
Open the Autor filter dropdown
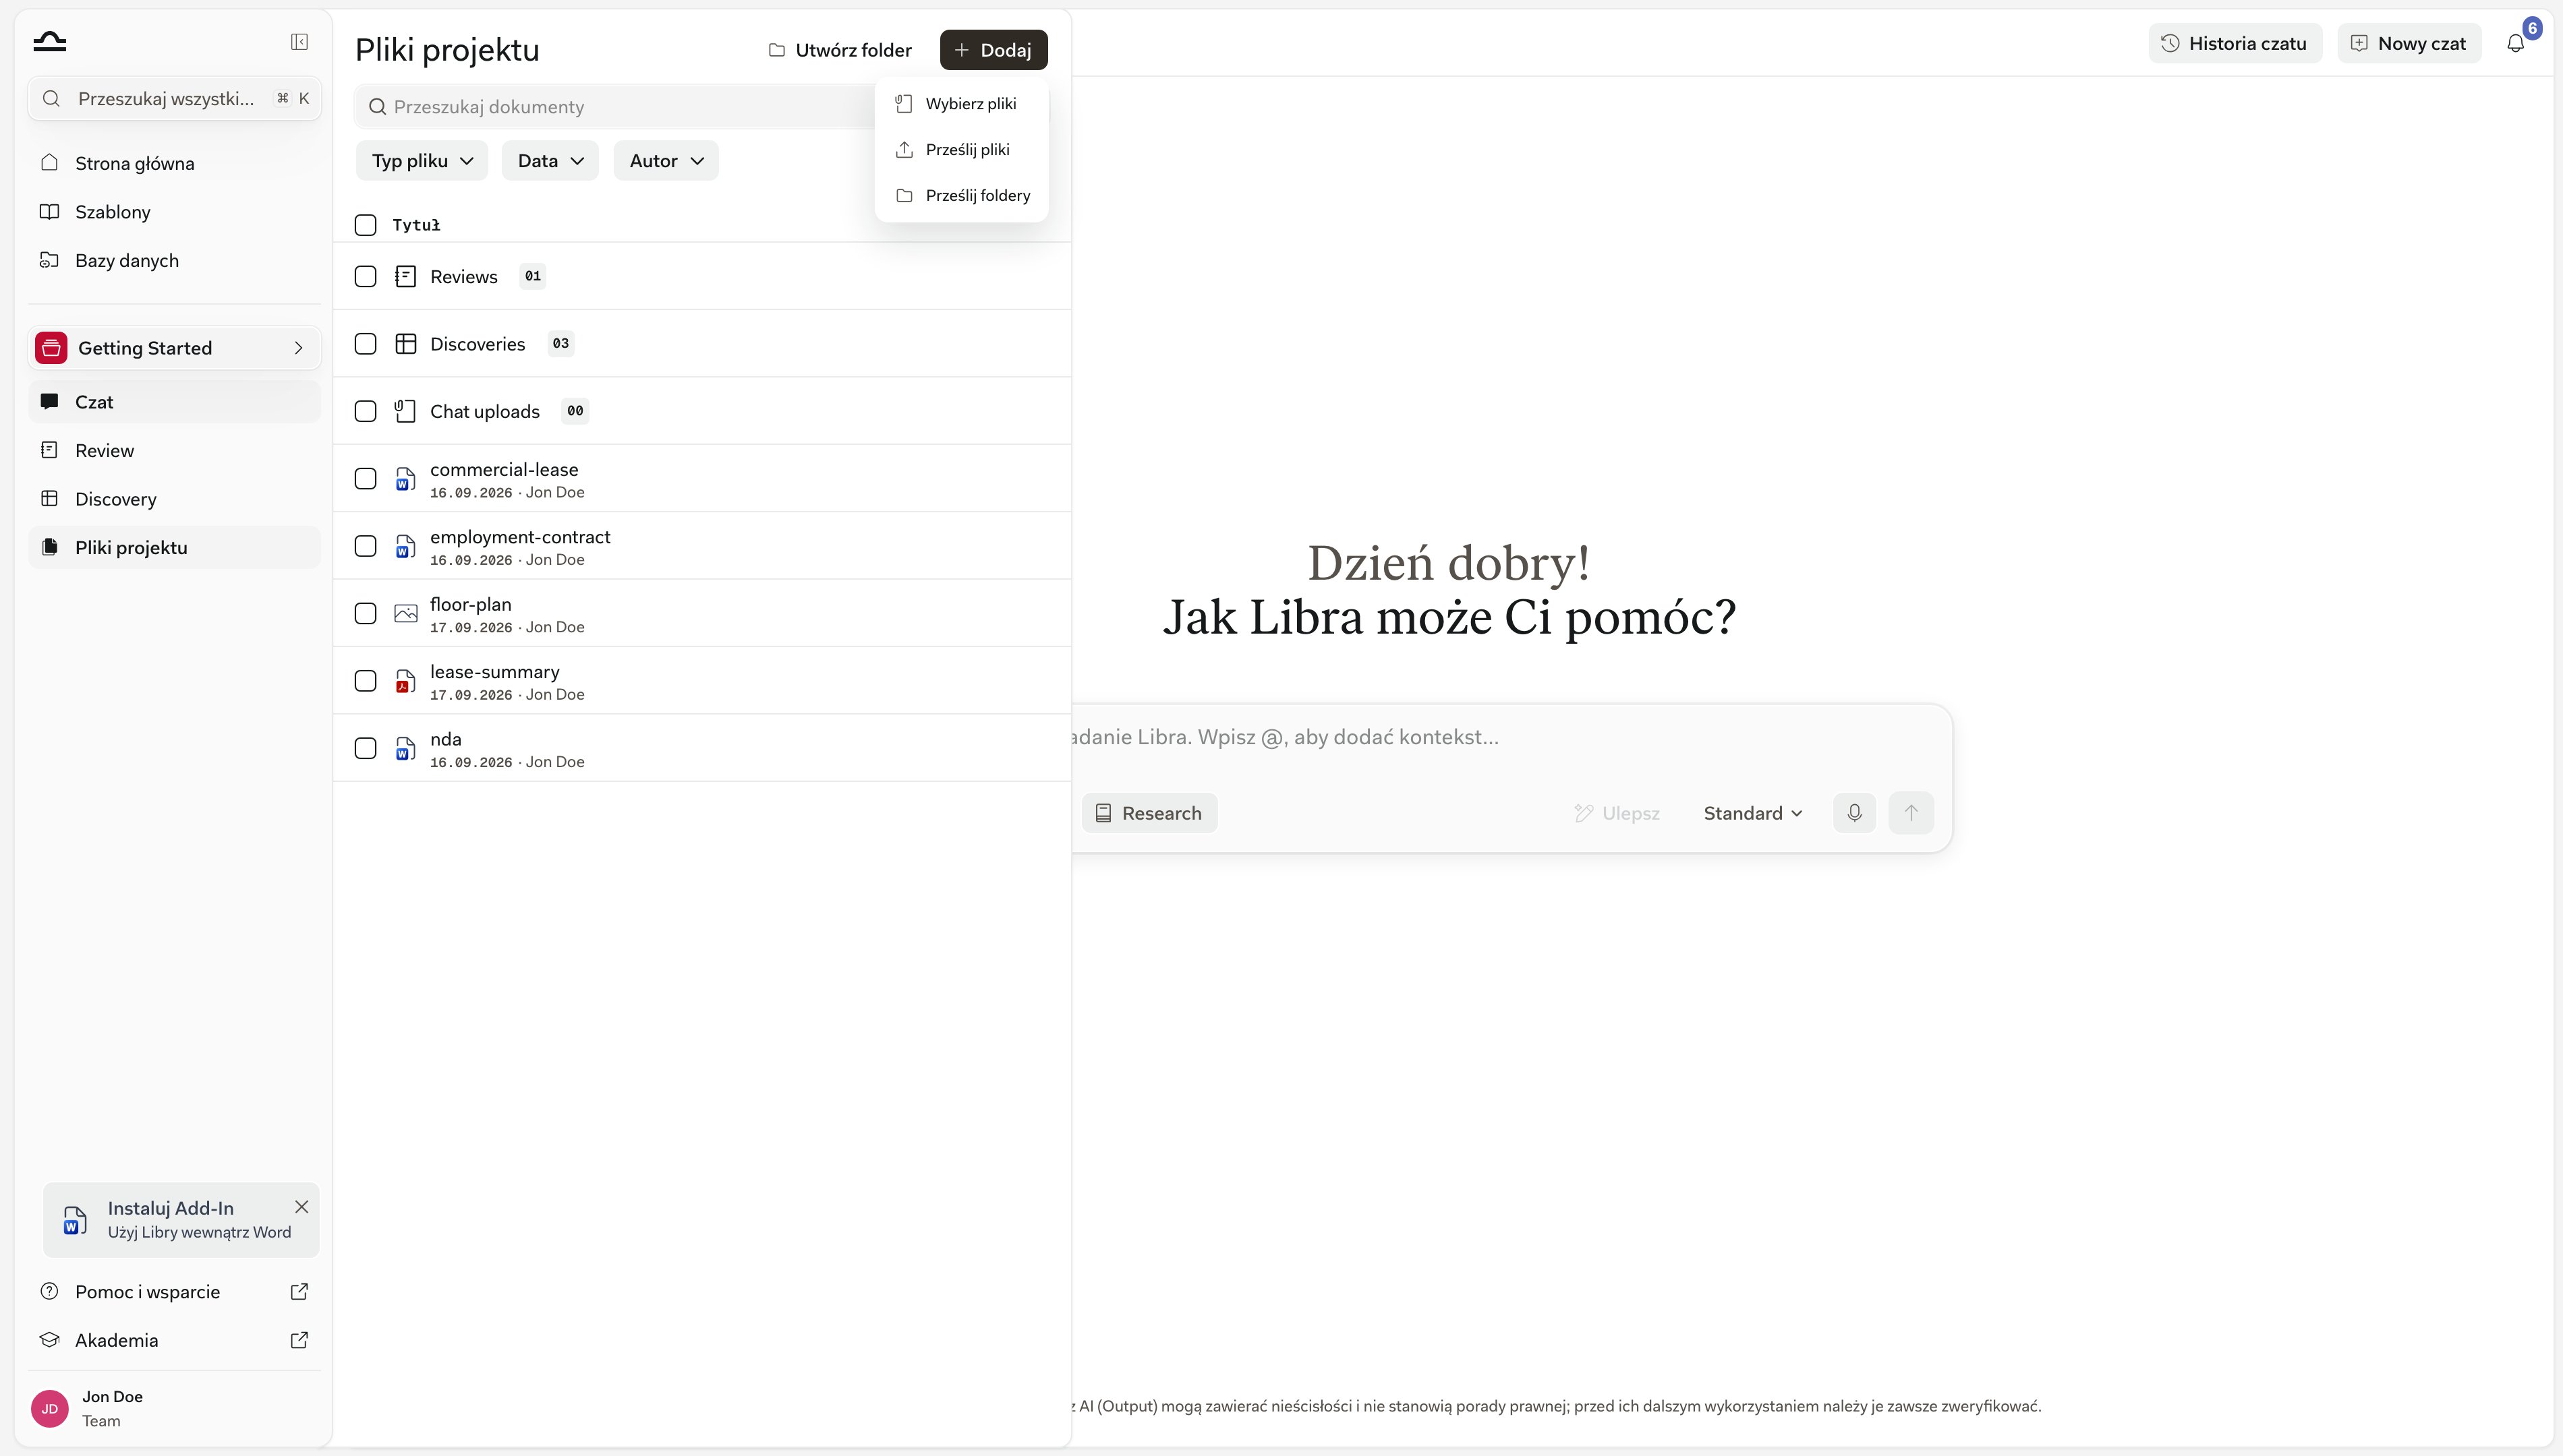(666, 160)
